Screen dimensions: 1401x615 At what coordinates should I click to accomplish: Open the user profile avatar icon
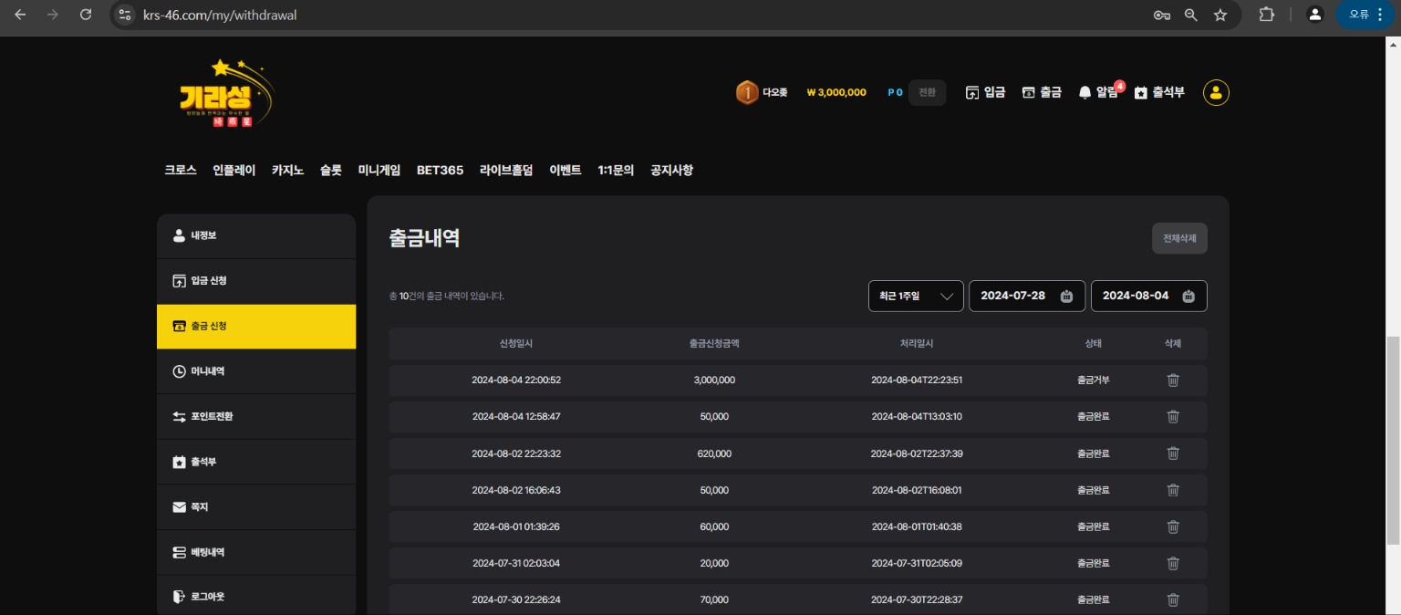point(1216,92)
